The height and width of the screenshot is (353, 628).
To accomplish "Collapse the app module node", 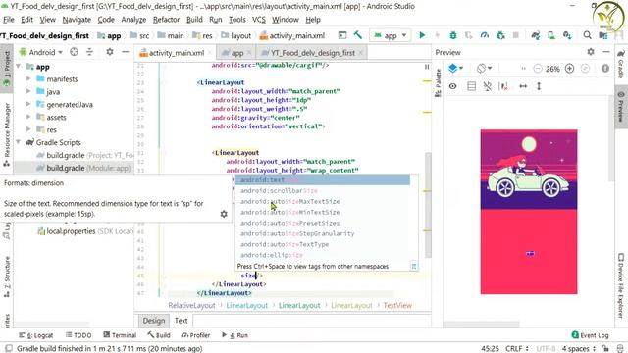I will pyautogui.click(x=19, y=66).
